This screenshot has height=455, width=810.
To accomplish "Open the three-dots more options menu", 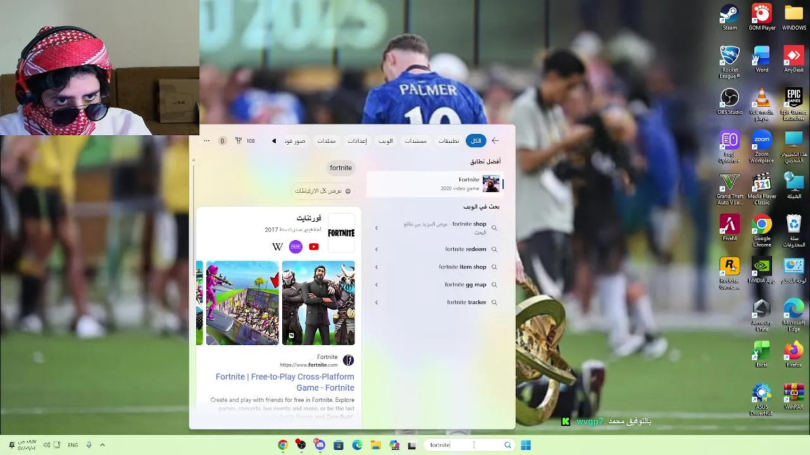I will pos(206,141).
